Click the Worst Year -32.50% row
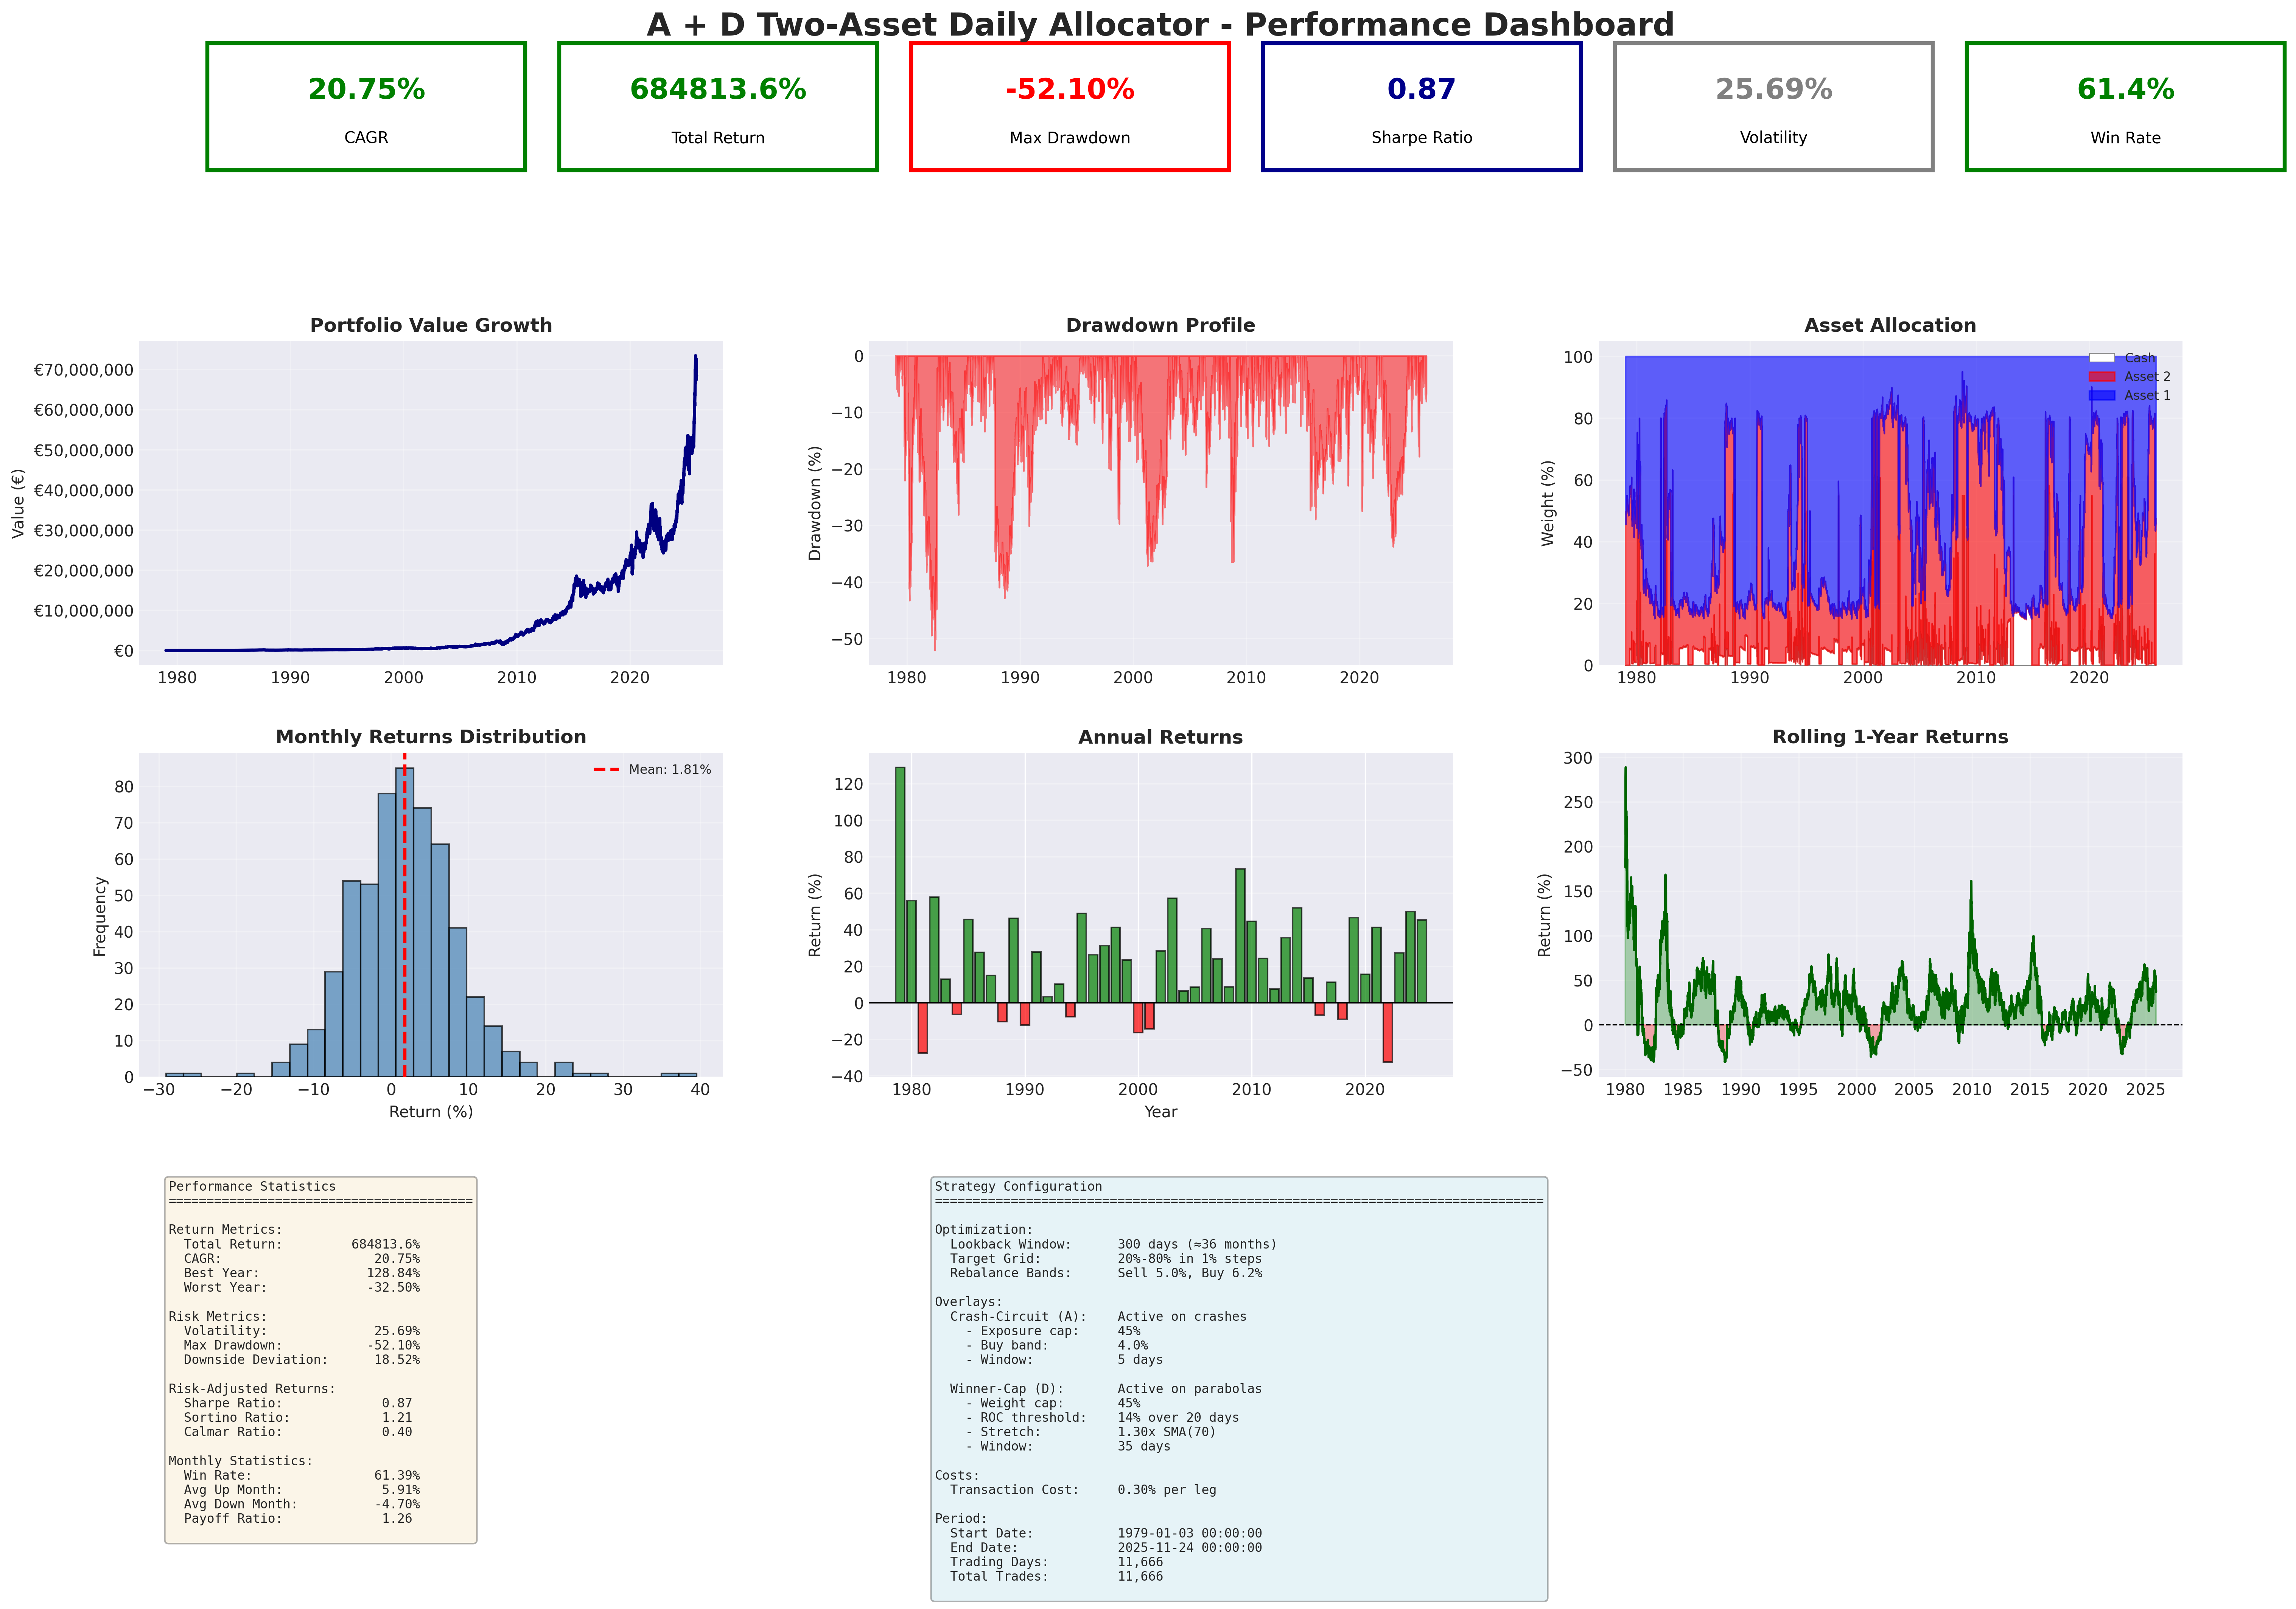This screenshot has width=2296, height=1609. point(302,1288)
